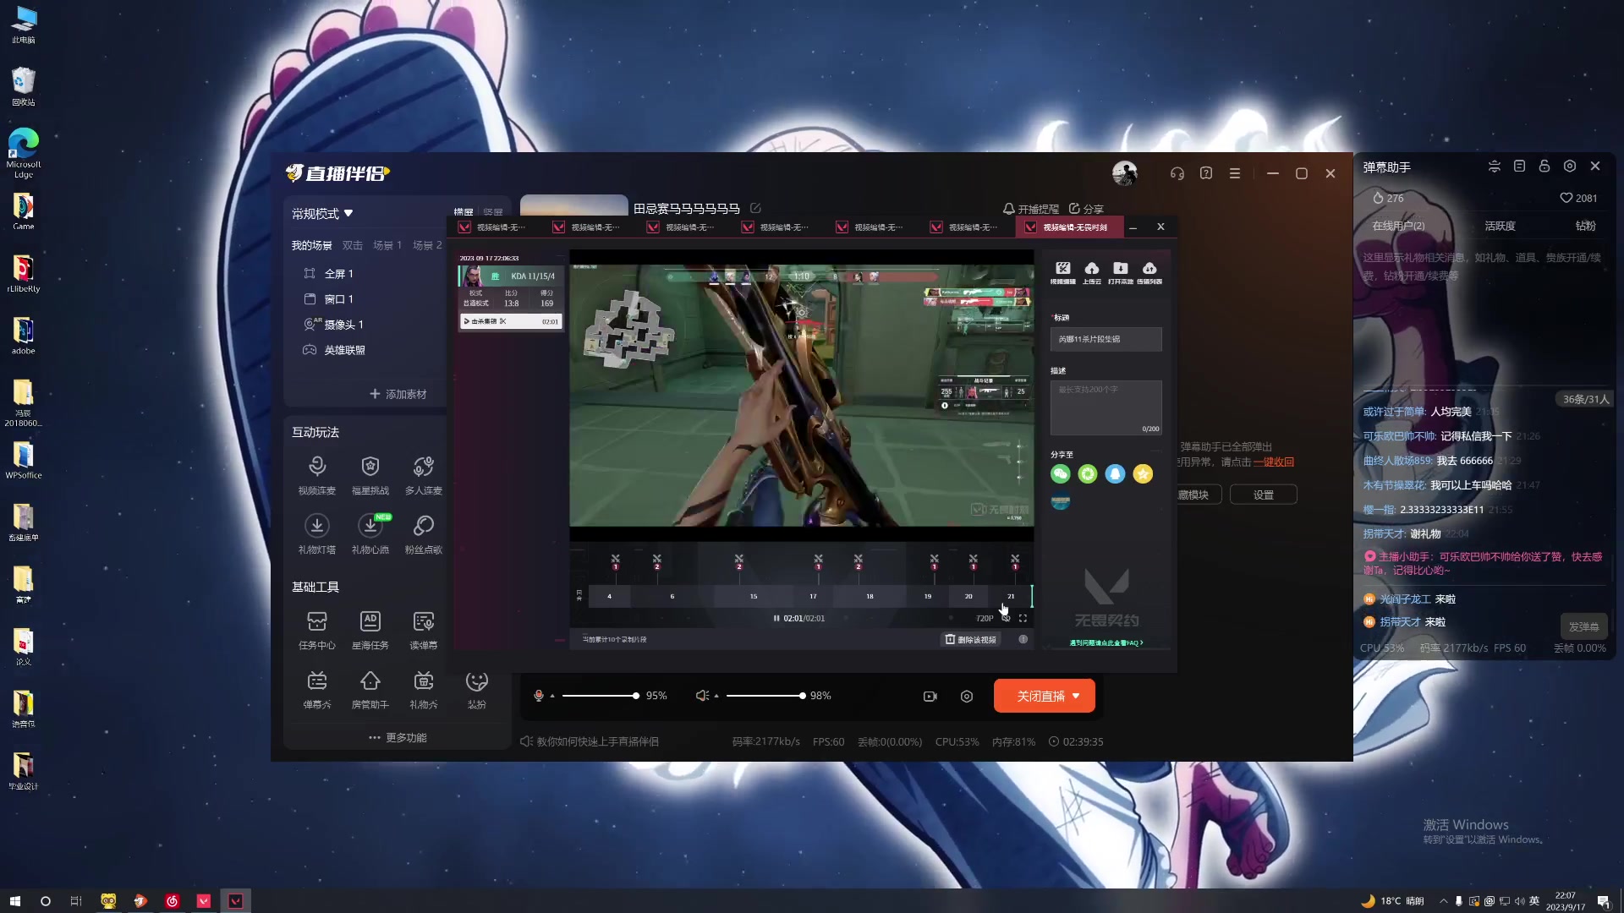Open the 星海任务 tool
The image size is (1624, 913).
(370, 631)
